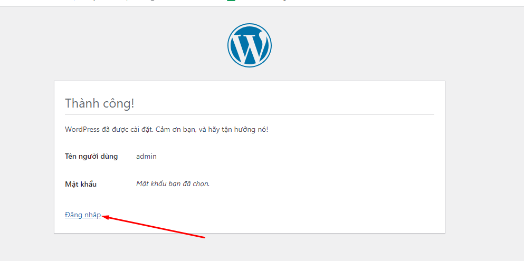Click the "Tên người dùng" label
This screenshot has height=261, width=524.
pyautogui.click(x=91, y=156)
